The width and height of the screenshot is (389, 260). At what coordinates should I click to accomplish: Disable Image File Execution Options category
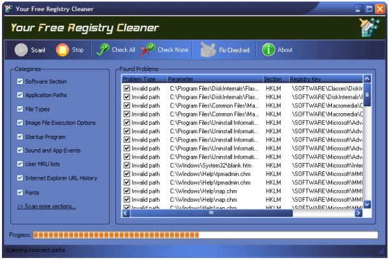(x=20, y=123)
